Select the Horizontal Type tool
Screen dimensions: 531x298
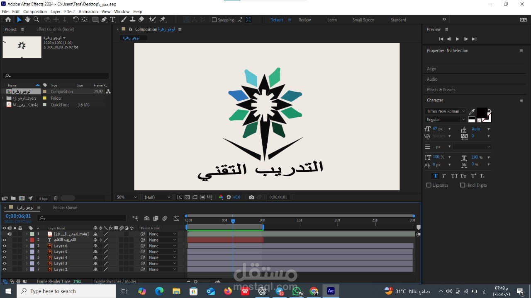(113, 19)
